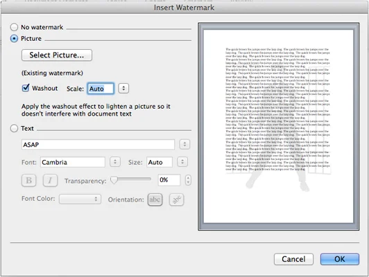Click the Transparency slider handle
This screenshot has width=369, height=277.
point(114,180)
